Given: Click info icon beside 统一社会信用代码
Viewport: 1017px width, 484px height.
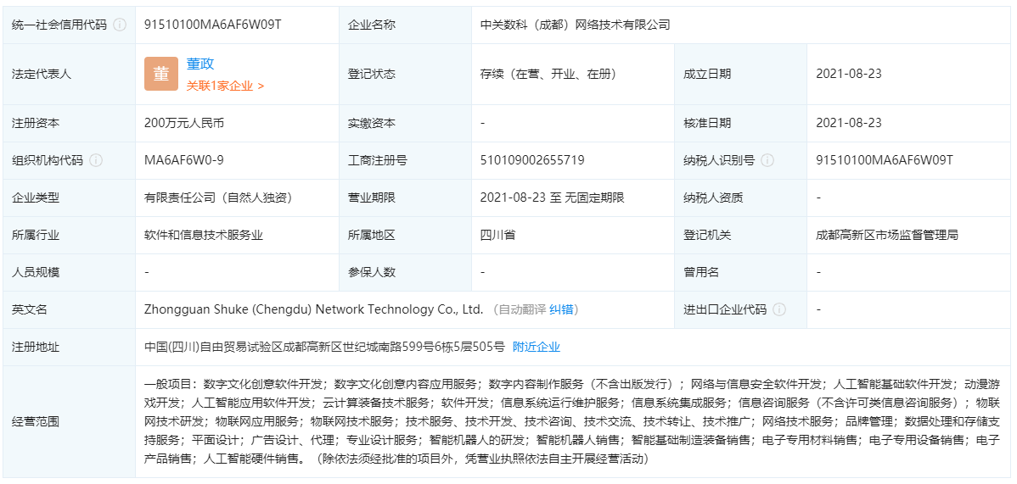Looking at the screenshot, I should (120, 25).
